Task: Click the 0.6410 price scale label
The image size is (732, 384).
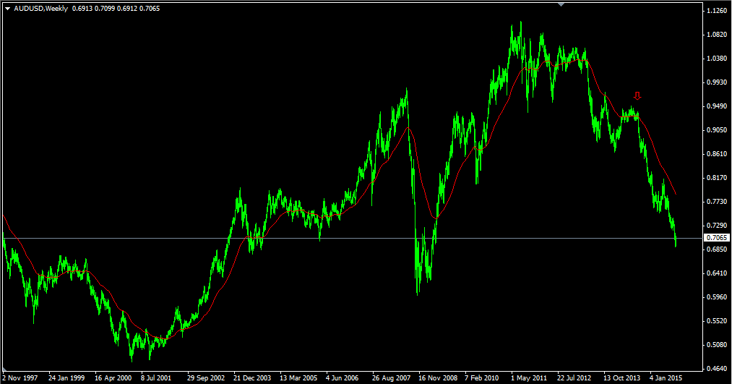Action: (717, 273)
